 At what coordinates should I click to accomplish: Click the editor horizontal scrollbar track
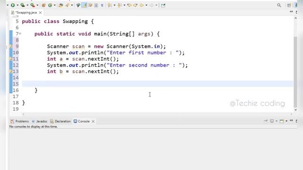tap(158, 114)
